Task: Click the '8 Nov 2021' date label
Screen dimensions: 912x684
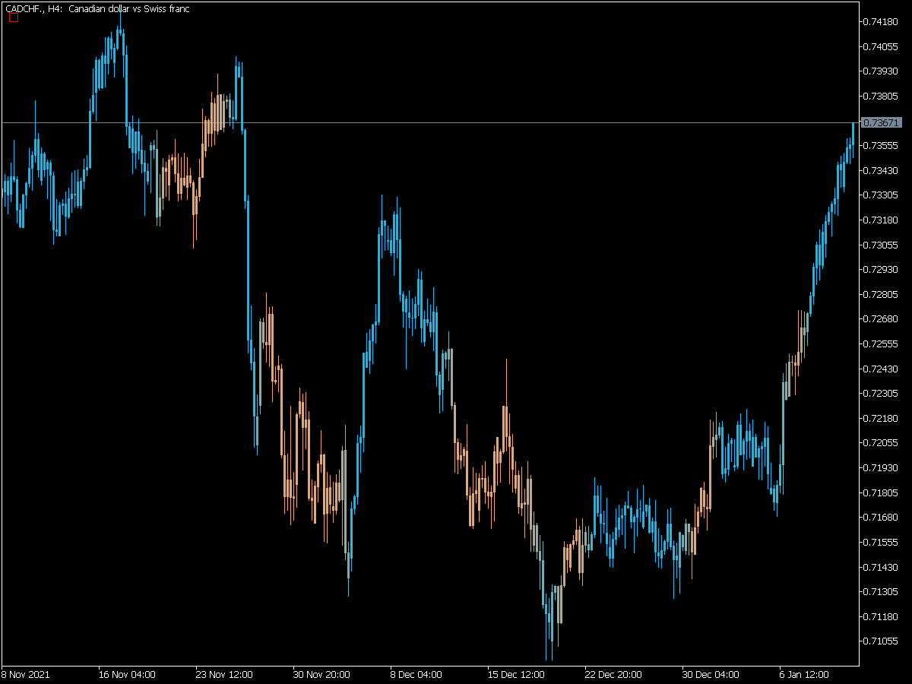Action: coord(24,675)
